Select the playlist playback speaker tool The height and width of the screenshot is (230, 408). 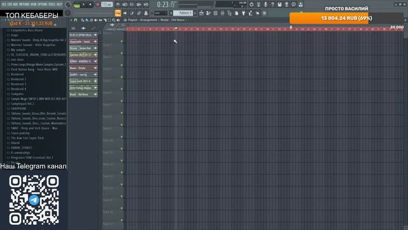point(118,20)
